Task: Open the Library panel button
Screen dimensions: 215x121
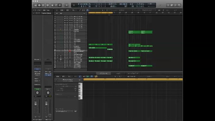Action: tap(36, 5)
